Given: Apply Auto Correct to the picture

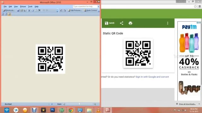Looking at the screenshot, I should (x=91, y=10).
